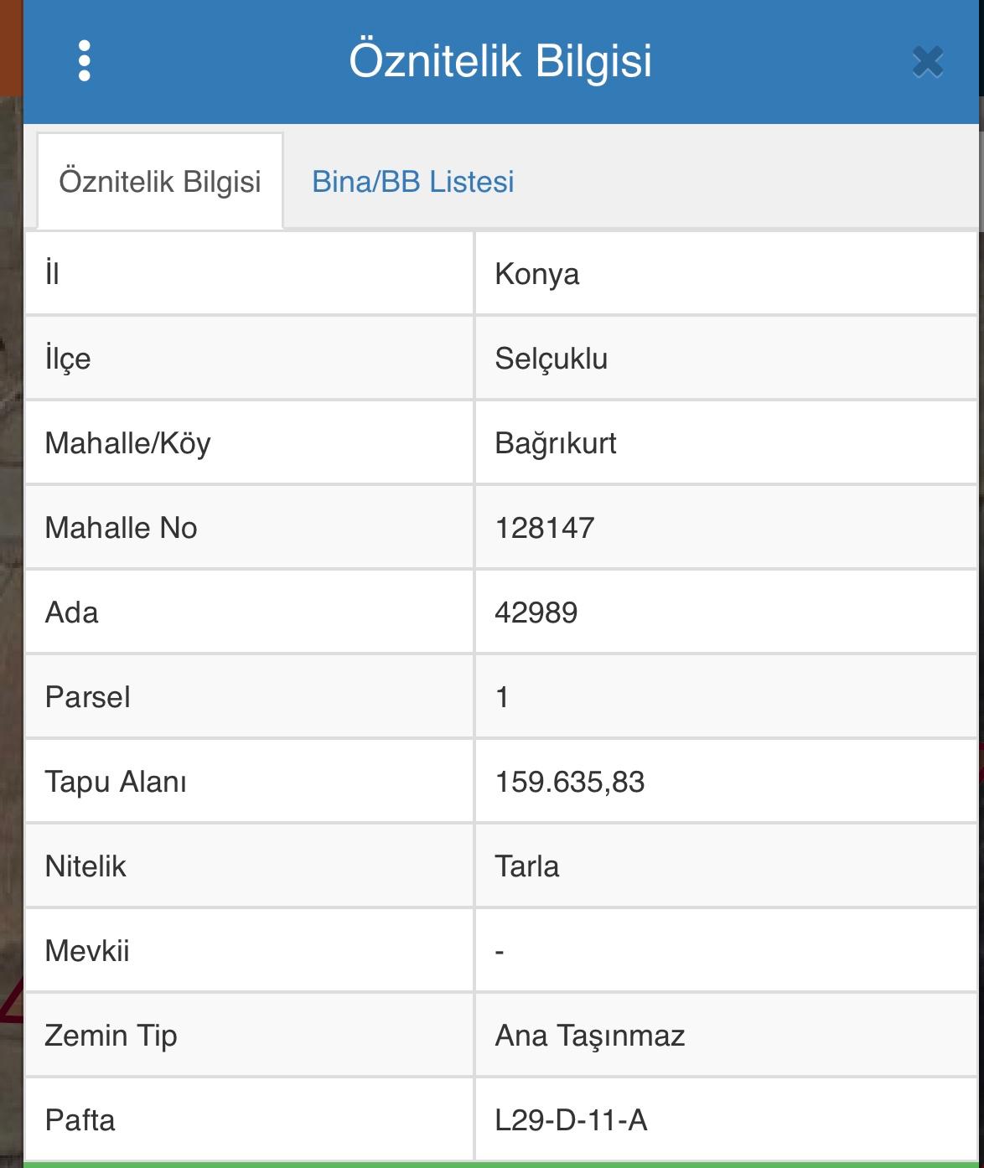The height and width of the screenshot is (1168, 984).
Task: Select the Tapu Alanı value 159.635,83
Action: [569, 782]
